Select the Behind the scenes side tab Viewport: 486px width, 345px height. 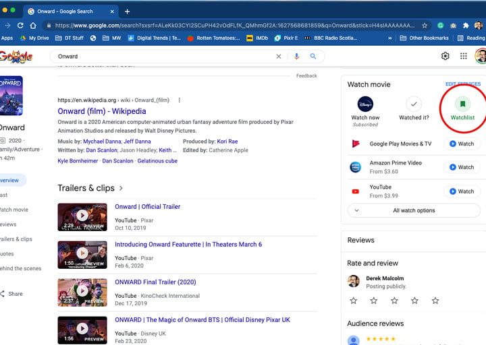click(20, 268)
